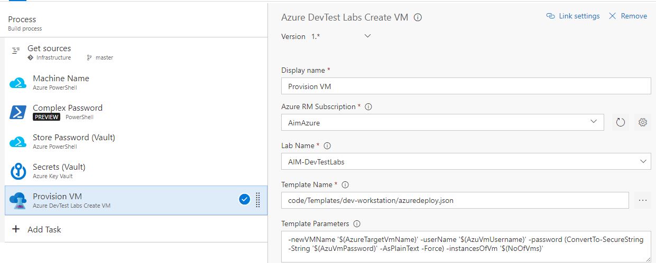This screenshot has height=263, width=656.
Task: Select the Provision VM task row
Action: [x=136, y=200]
